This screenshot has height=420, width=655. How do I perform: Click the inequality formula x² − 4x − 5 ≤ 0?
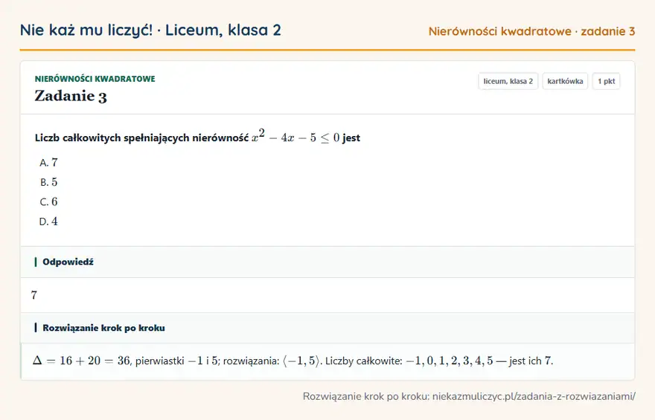(x=295, y=136)
